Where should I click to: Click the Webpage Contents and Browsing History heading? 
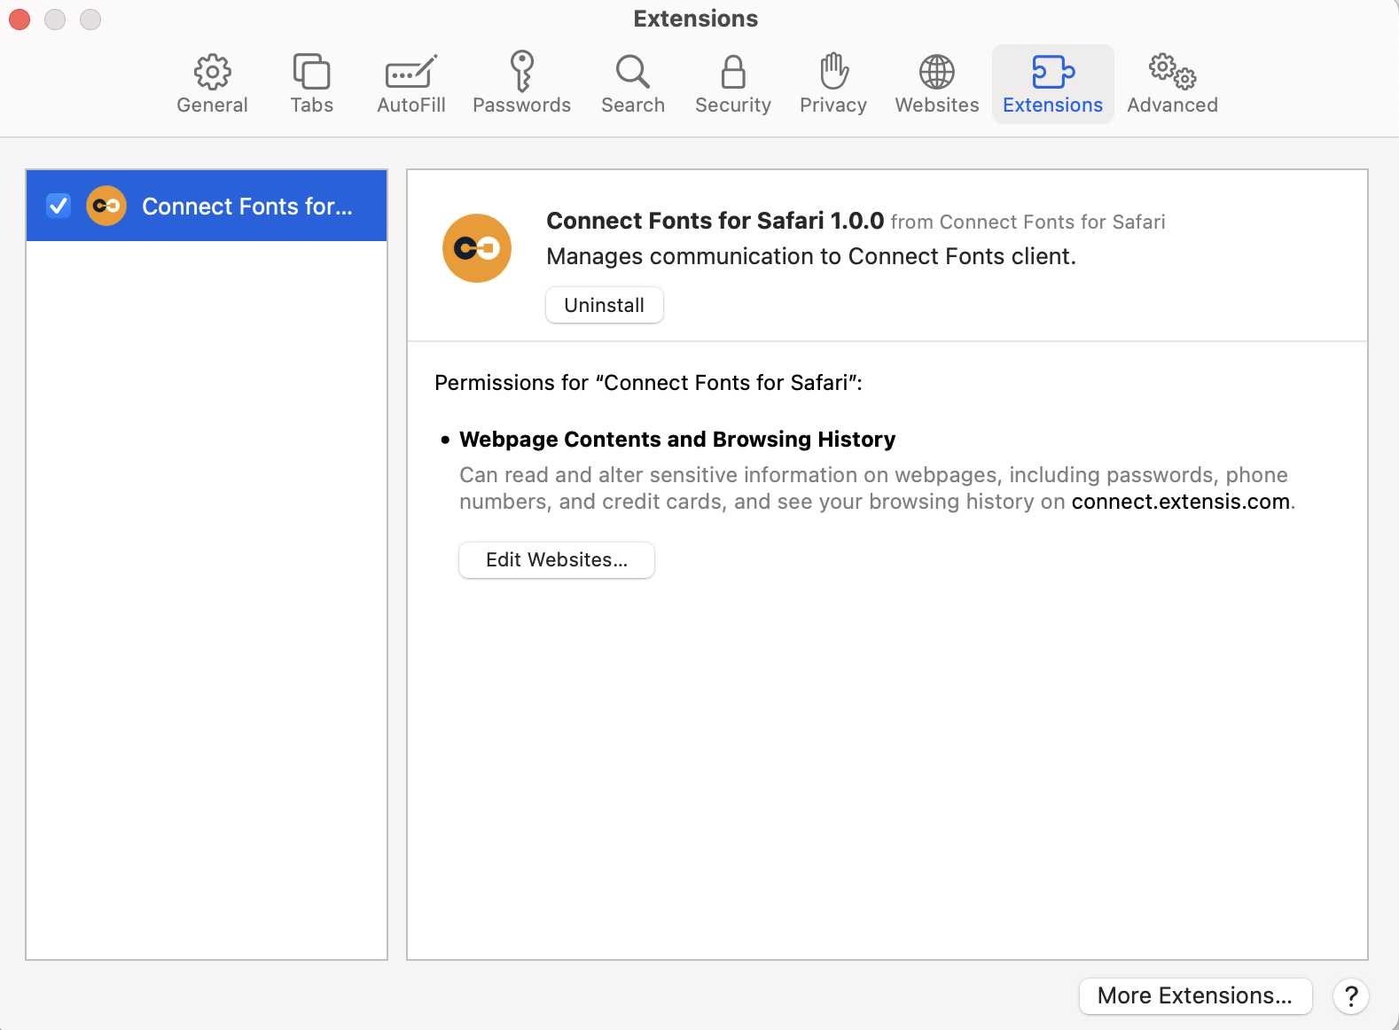[x=677, y=440]
